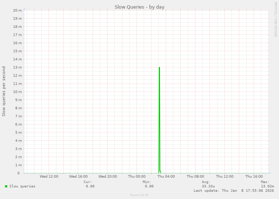Image resolution: width=279 pixels, height=199 pixels.
Task: Click the 'Wed 16:00' x-axis label
Action: [78, 177]
